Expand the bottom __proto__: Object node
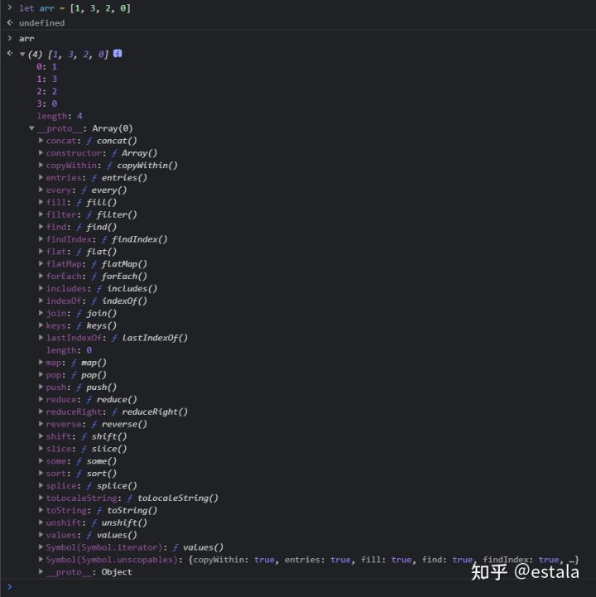Image resolution: width=596 pixels, height=597 pixels. coord(41,571)
